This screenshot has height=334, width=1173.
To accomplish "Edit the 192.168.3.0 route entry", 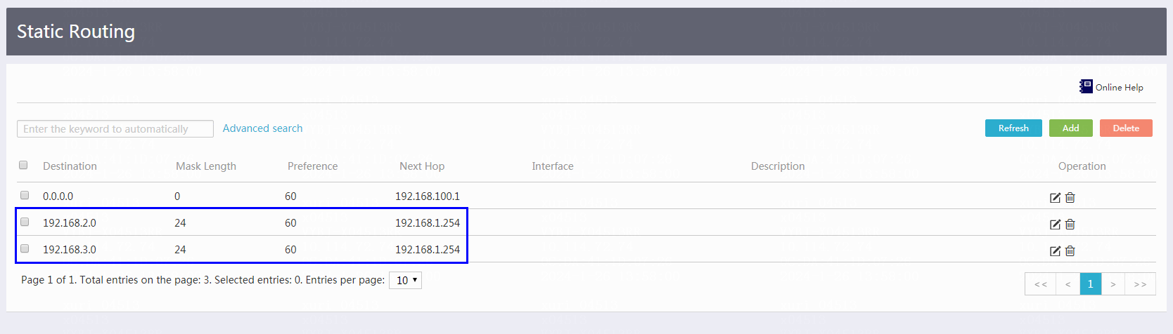I will coord(1055,251).
